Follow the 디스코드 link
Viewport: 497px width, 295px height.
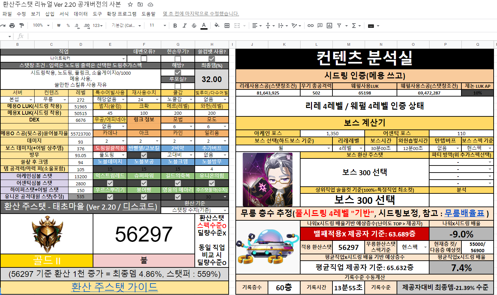[138, 207]
